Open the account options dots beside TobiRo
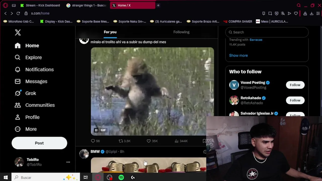The width and height of the screenshot is (322, 181). pos(68,162)
